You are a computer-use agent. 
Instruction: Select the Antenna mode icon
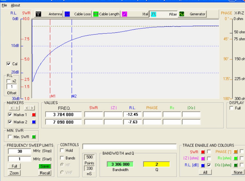38,14
